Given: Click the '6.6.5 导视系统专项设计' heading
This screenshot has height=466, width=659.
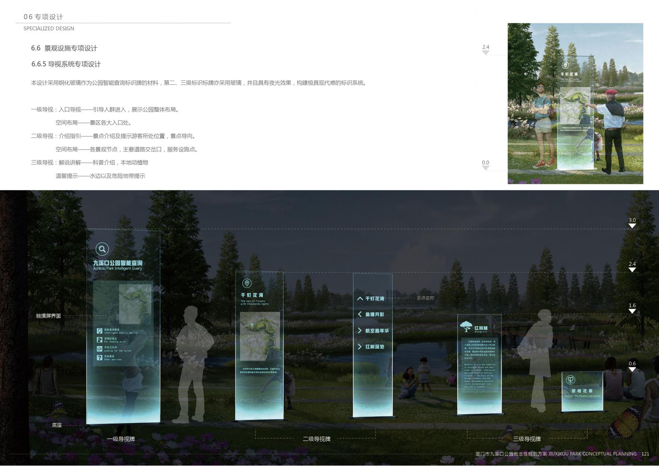Looking at the screenshot, I should 66,64.
